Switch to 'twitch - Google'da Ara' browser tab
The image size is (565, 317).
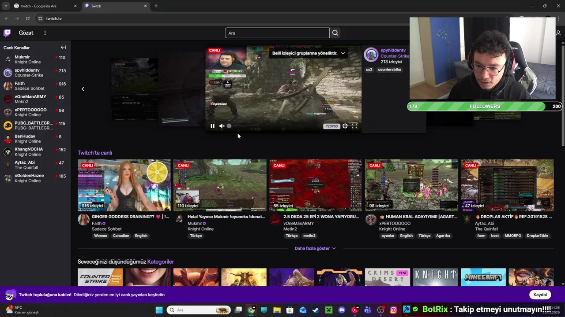pos(45,6)
